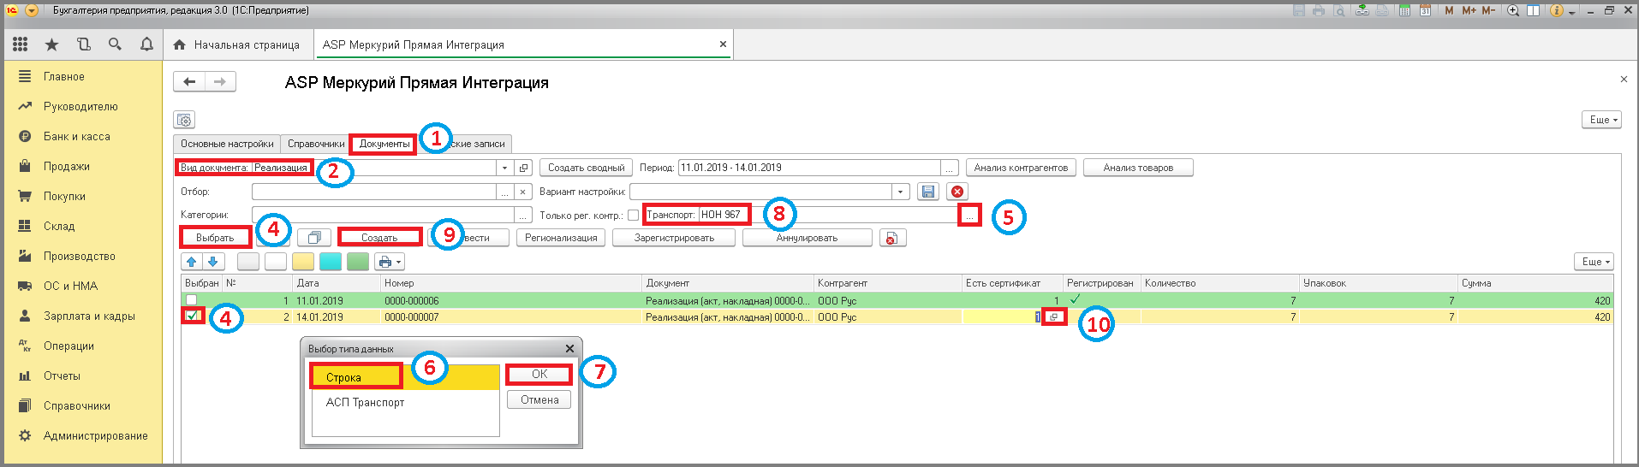Save the settings variant with diskette icon

[x=928, y=192]
